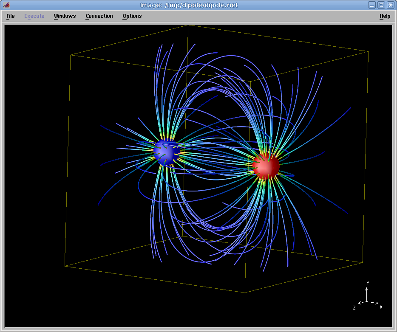Viewport: 397px width, 332px height.
Task: Open the Windows menu
Action: pos(65,16)
